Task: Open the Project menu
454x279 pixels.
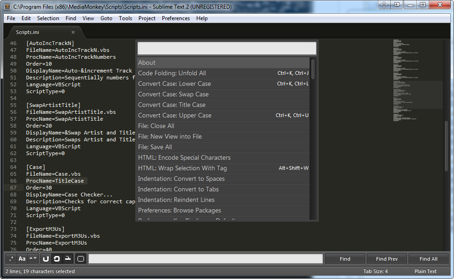Action: point(147,18)
